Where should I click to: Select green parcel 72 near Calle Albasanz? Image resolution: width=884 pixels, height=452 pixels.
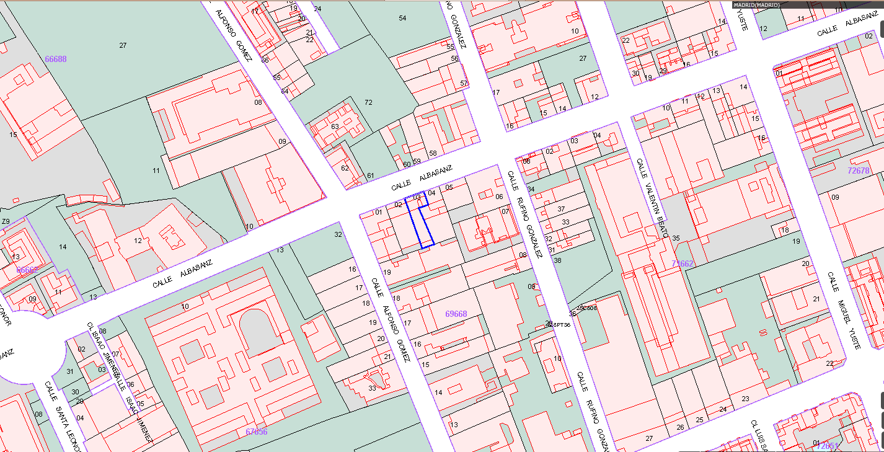368,102
